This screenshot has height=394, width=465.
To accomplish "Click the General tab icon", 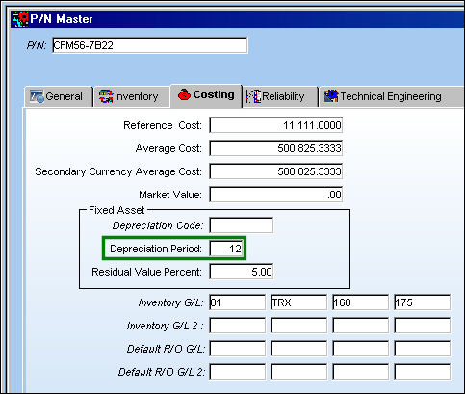I will click(37, 96).
